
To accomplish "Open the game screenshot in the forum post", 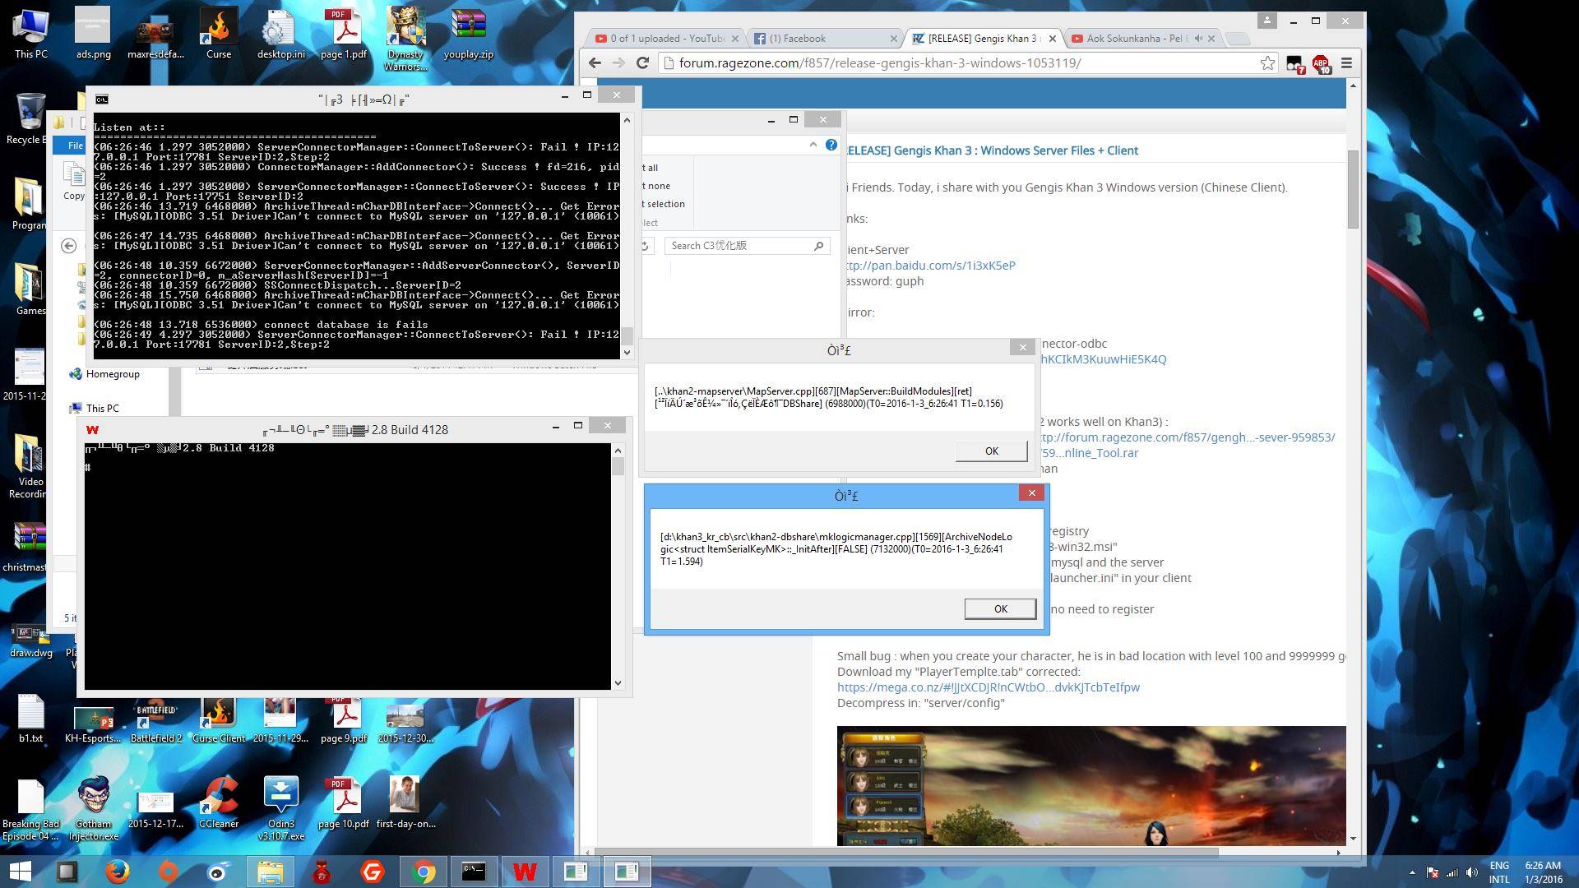I will [x=1091, y=786].
